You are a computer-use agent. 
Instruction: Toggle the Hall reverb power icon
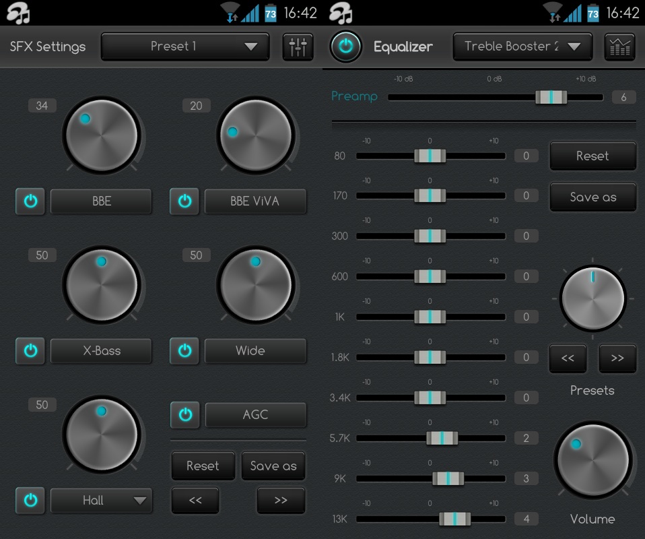tap(30, 501)
